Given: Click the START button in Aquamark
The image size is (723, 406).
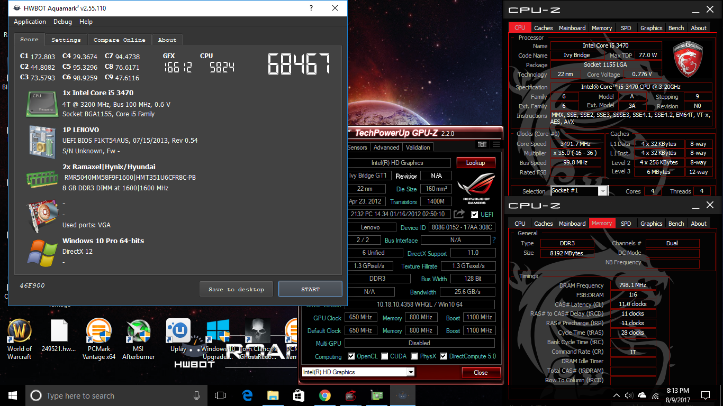Looking at the screenshot, I should click(x=310, y=289).
